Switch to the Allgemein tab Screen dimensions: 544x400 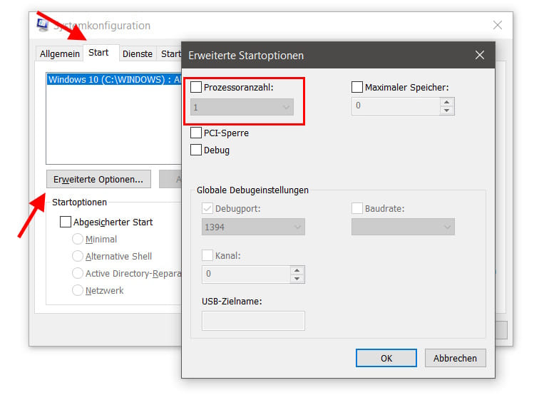[x=60, y=53]
